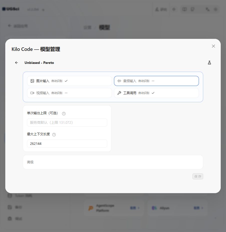This screenshot has width=226, height=232.
Task: Click the help icon next to 最大上下文长度
Action: point(54,135)
